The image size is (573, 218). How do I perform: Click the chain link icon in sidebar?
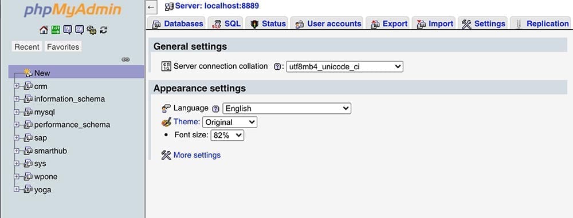pos(125,60)
